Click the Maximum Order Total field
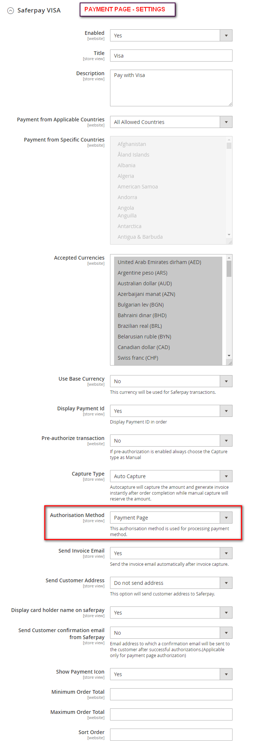This screenshot has height=748, width=253. tap(171, 715)
